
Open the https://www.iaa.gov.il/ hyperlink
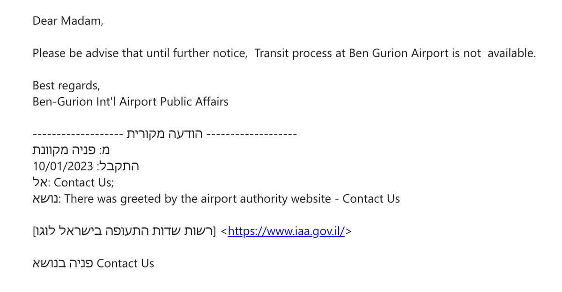tap(286, 231)
